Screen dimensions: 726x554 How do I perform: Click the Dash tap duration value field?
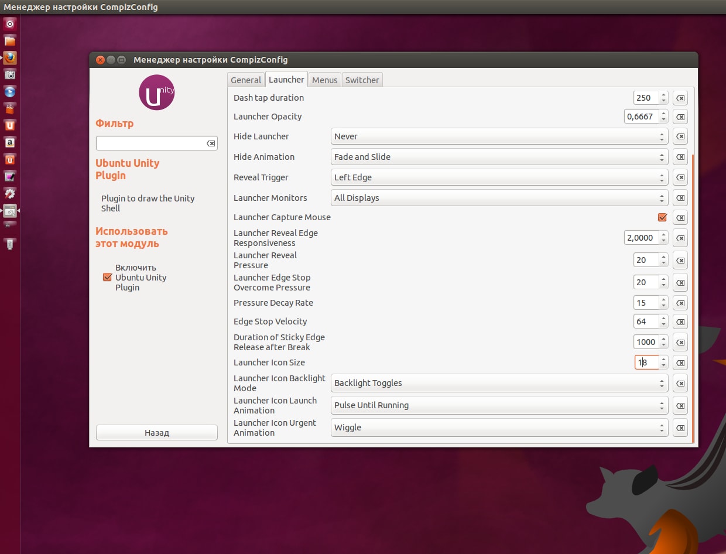tap(646, 98)
